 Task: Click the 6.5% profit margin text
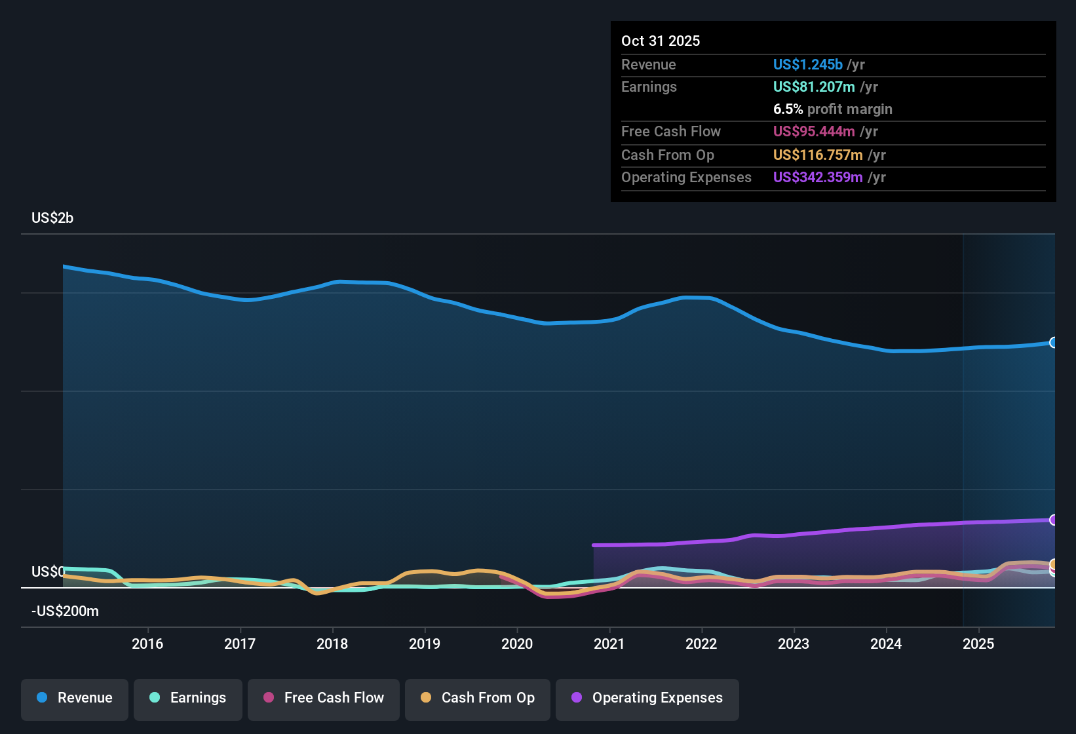pos(833,109)
